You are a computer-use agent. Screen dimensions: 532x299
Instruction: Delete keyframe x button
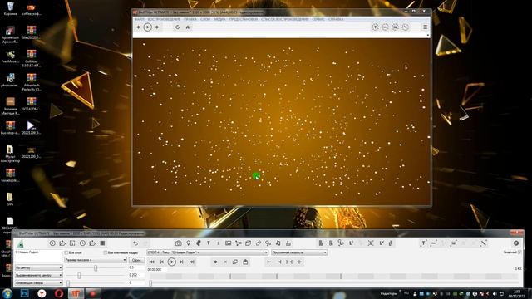click(x=225, y=262)
